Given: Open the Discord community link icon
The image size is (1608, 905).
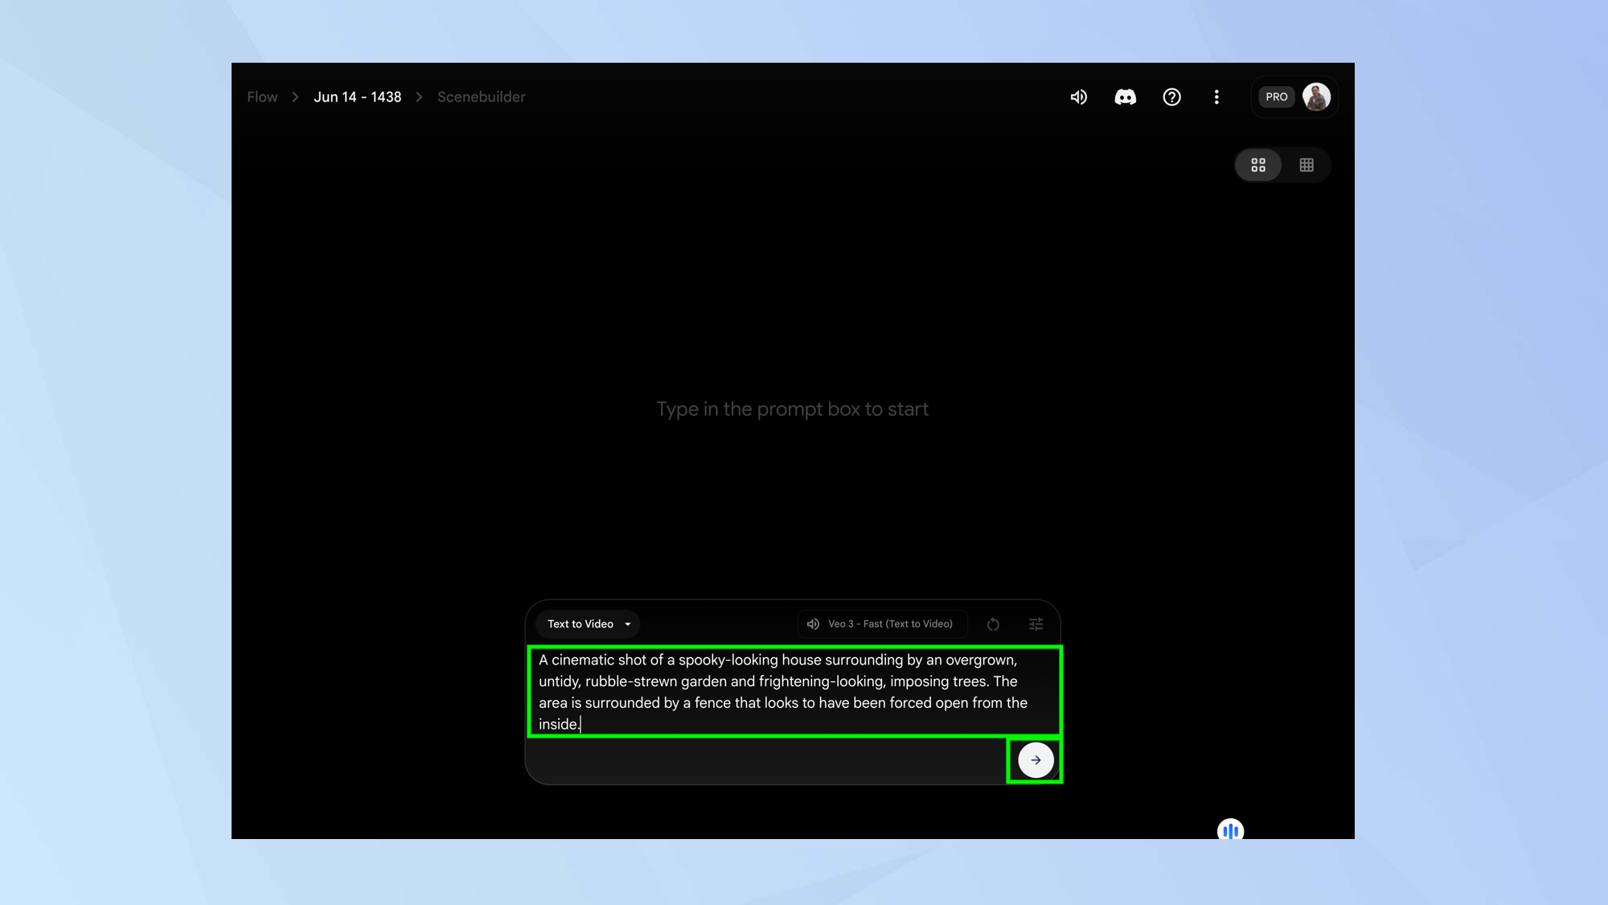Looking at the screenshot, I should click(1125, 97).
